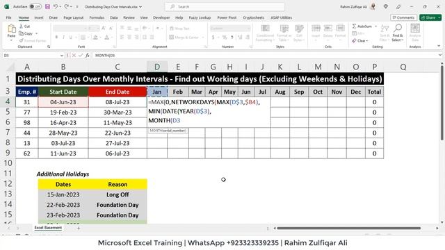This screenshot has height=250, width=445.
Task: Toggle Bold formatting
Action: click(56, 37)
